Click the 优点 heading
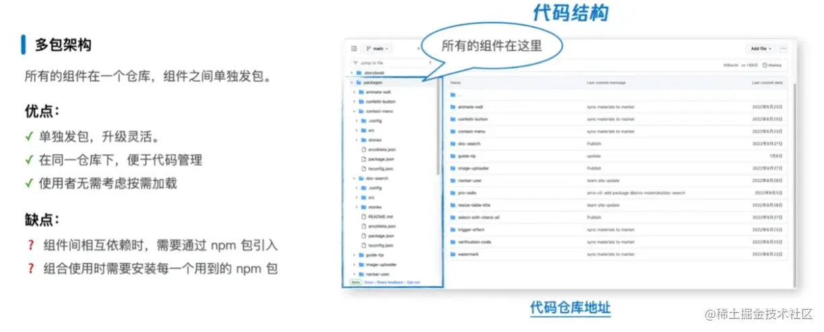This screenshot has height=332, width=824. (x=42, y=110)
